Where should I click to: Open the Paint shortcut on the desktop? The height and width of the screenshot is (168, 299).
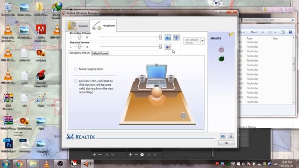point(41,100)
